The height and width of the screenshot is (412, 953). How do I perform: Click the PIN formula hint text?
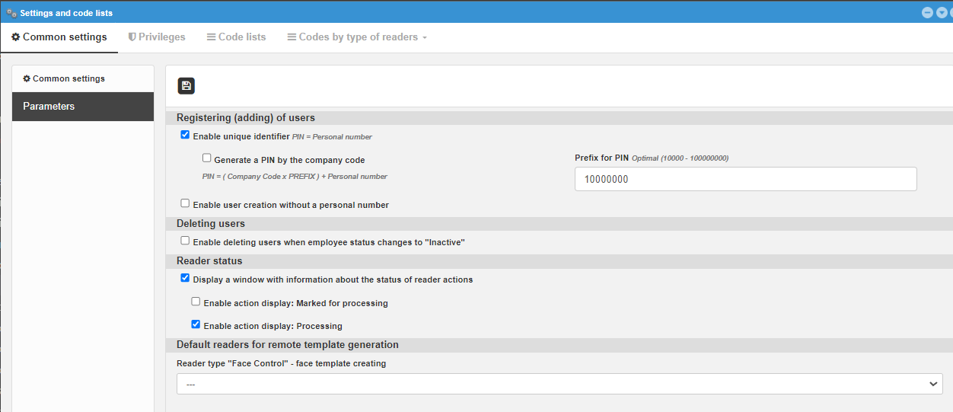(x=295, y=177)
